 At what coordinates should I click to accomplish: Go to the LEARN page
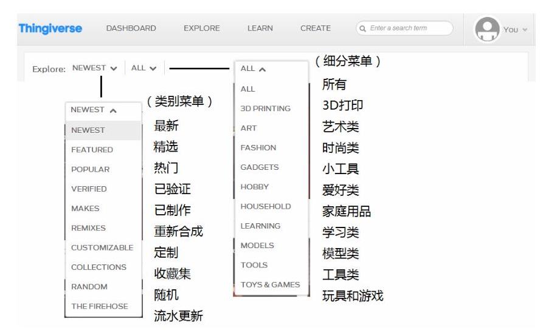click(260, 29)
